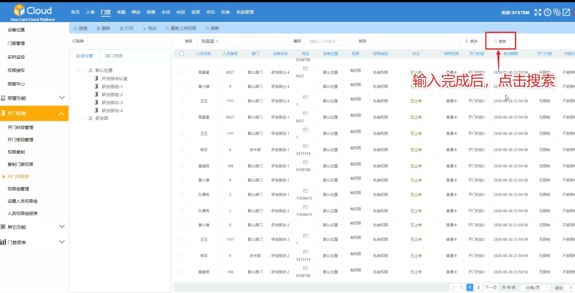The height and width of the screenshot is (293, 575).
Task: Open the 系统管理 top menu
Action: pos(245,12)
